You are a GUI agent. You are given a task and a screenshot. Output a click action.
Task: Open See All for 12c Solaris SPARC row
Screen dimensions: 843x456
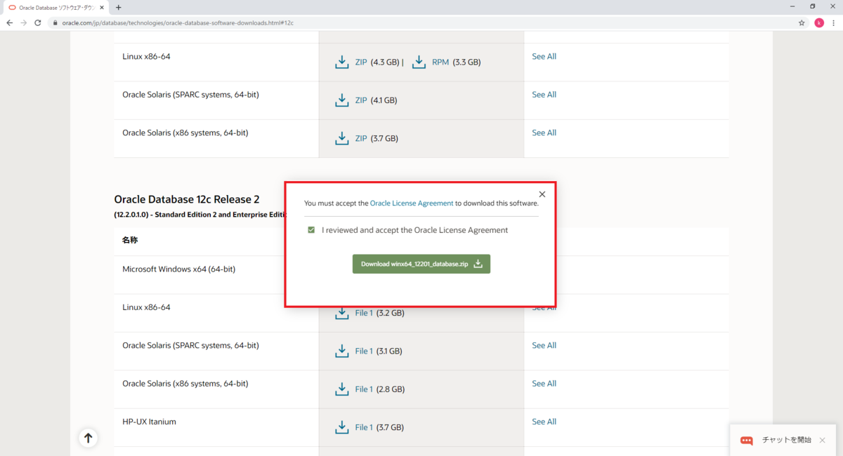point(544,345)
